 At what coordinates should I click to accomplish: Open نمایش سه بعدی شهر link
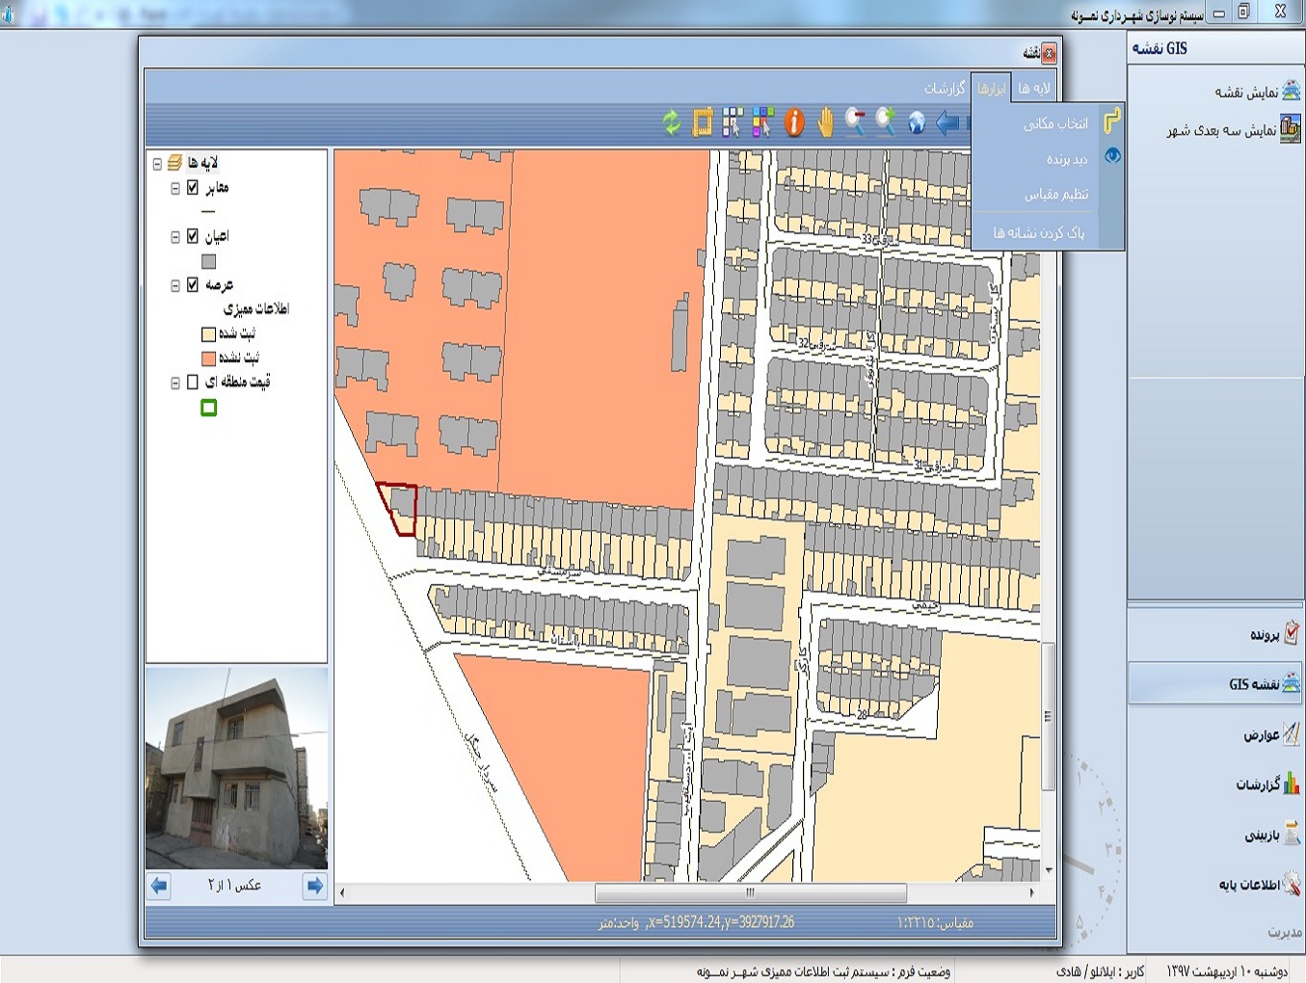point(1221,130)
